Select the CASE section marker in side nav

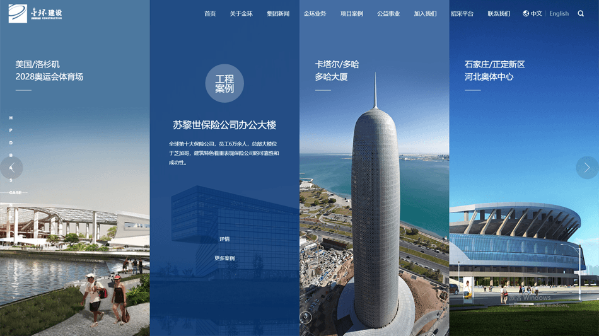(15, 192)
